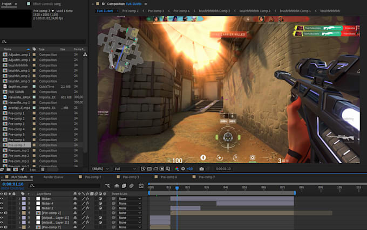Enable frame blending icon in timeline header
Screen dimensions: 367x230
tap(124, 186)
